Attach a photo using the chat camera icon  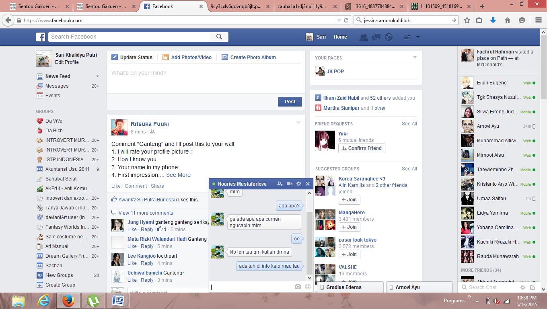coord(298,287)
